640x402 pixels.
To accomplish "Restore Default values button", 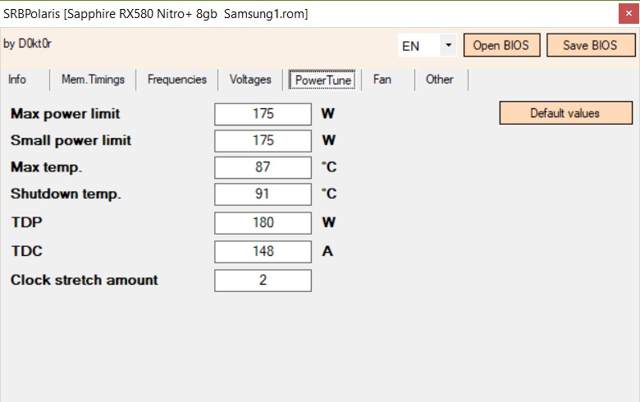I will pos(565,113).
